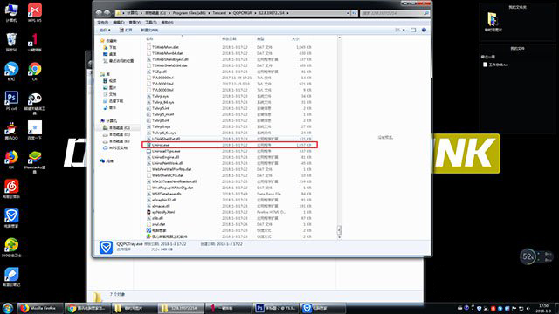Toggle the preview pane button

413,31
